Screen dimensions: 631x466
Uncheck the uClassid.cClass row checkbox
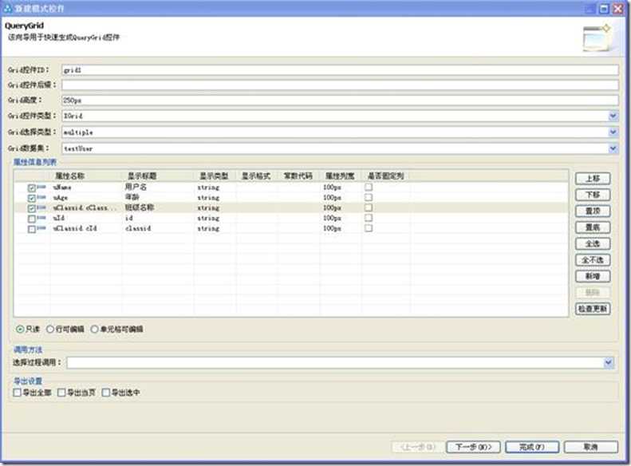pos(32,208)
